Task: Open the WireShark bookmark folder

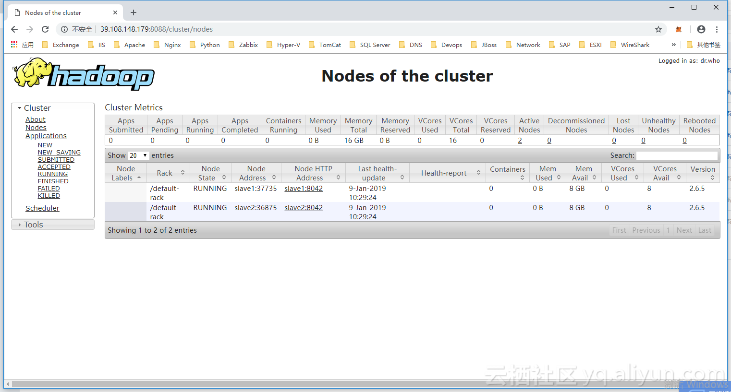Action: (x=630, y=45)
